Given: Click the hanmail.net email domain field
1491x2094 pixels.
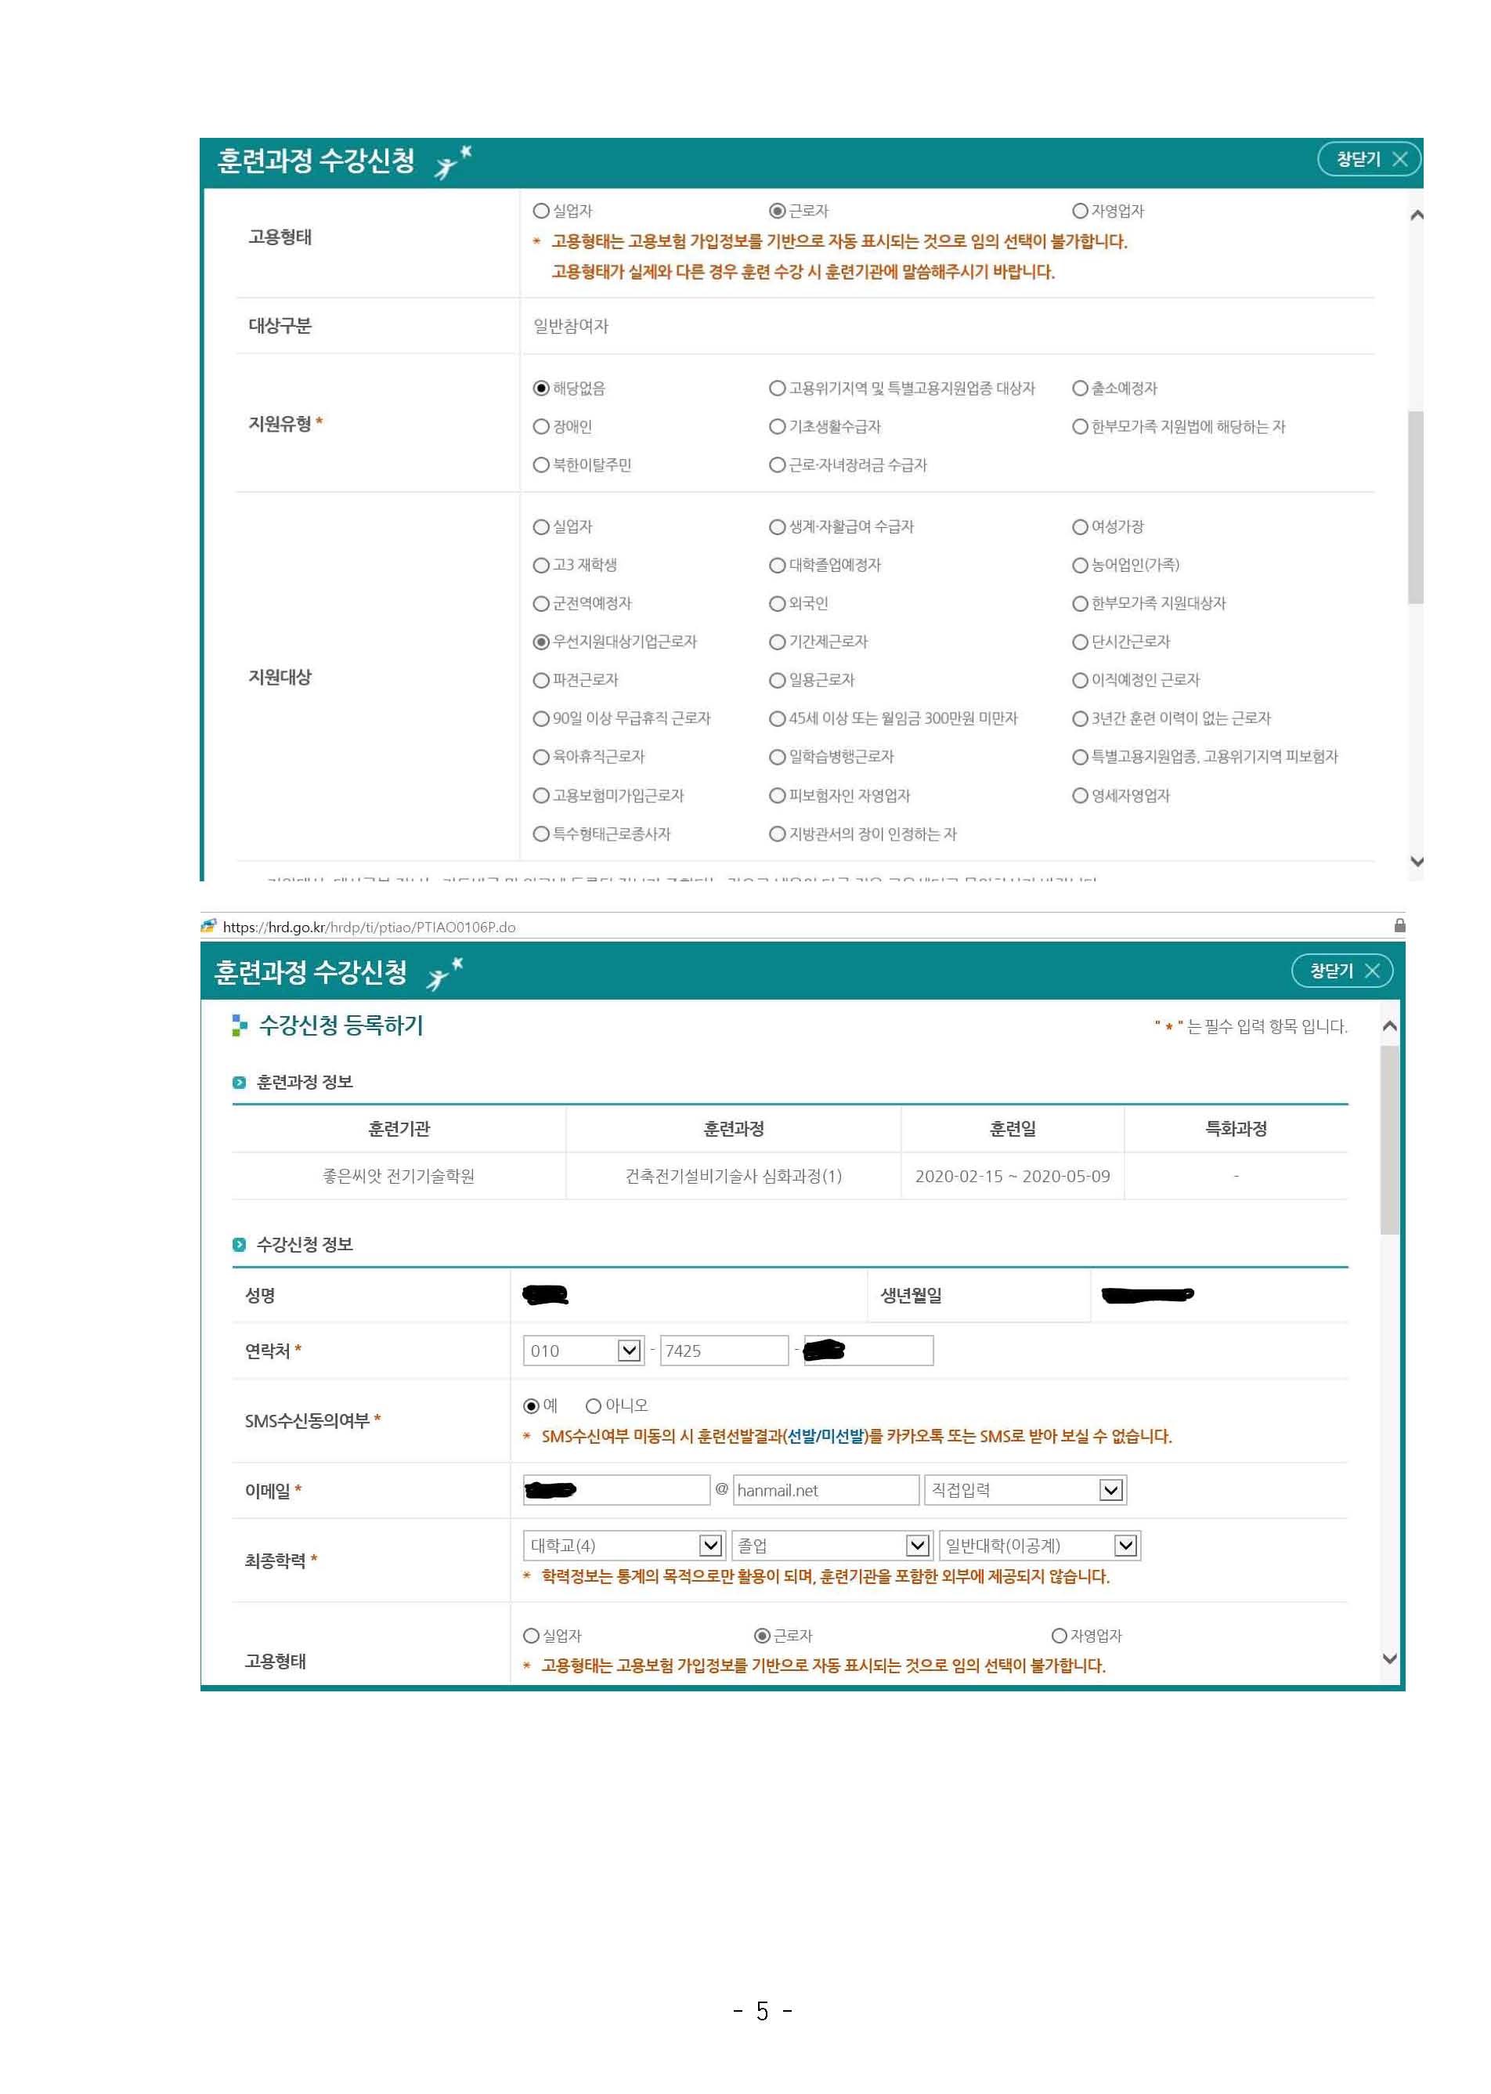Looking at the screenshot, I should click(825, 1491).
